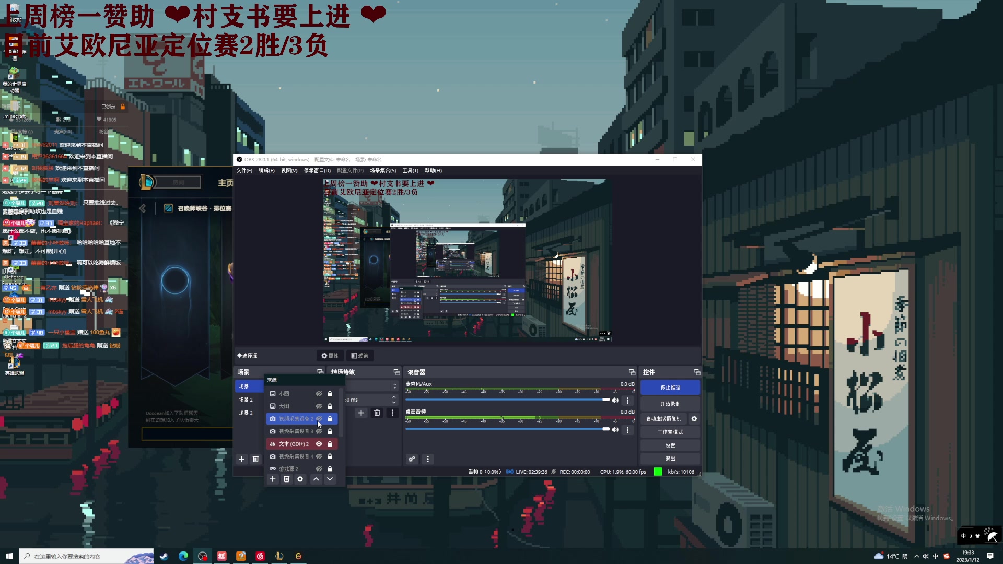Toggle the lock on 视频采集设备 3
Image resolution: width=1003 pixels, height=564 pixels.
coord(330,431)
